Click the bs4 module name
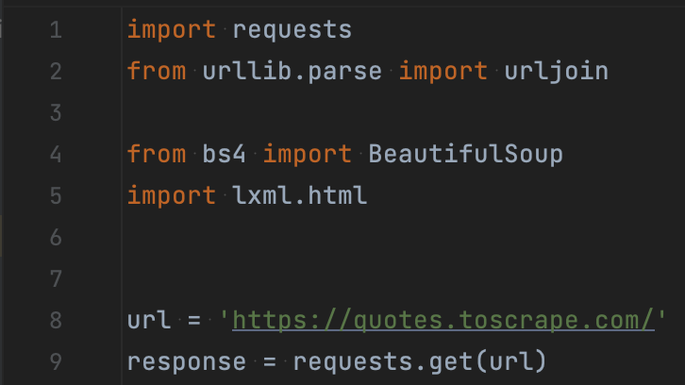The image size is (685, 385). point(225,154)
